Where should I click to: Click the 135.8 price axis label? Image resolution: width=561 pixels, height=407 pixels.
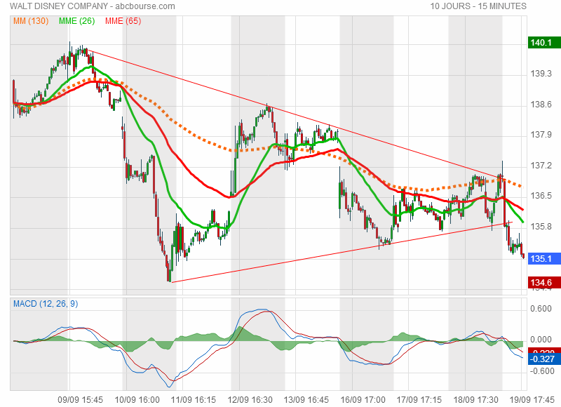coord(541,227)
